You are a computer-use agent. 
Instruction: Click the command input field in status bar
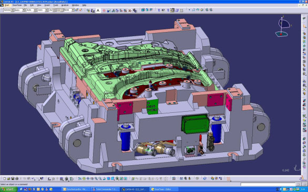point(268,184)
